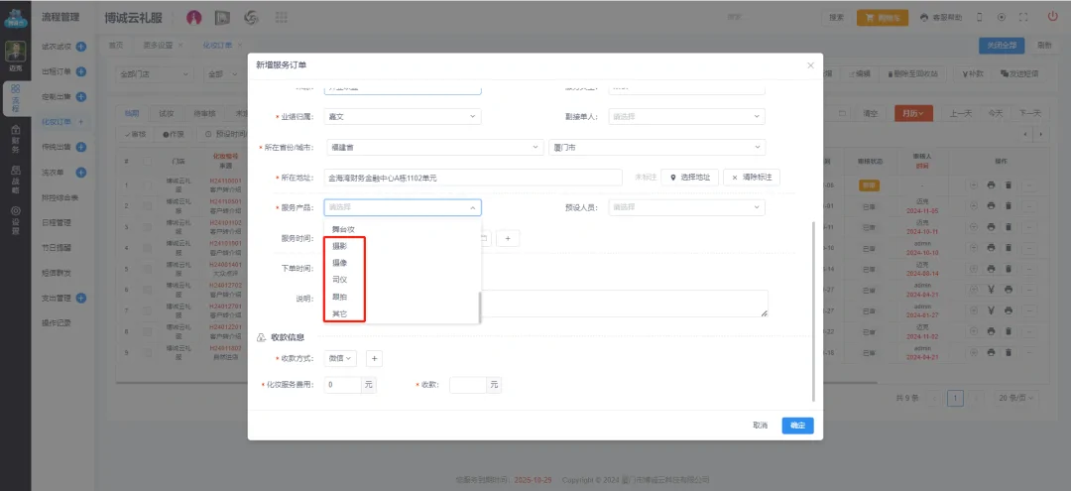Change 收款方式 from 微信 dropdown
This screenshot has width=1071, height=491.
342,358
